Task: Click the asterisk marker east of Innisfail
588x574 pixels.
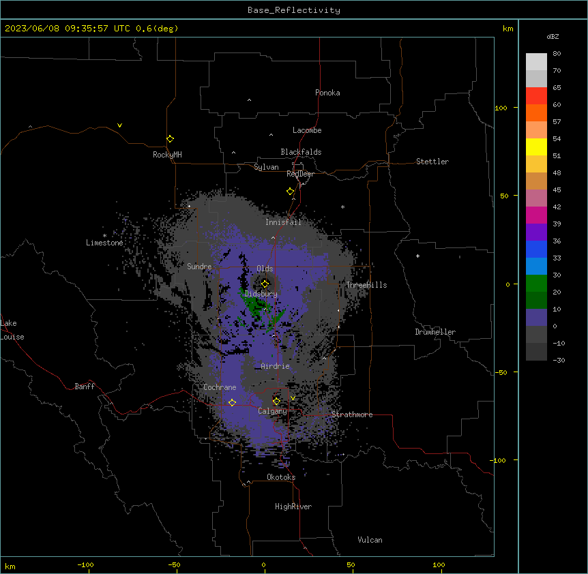Action: click(x=342, y=207)
